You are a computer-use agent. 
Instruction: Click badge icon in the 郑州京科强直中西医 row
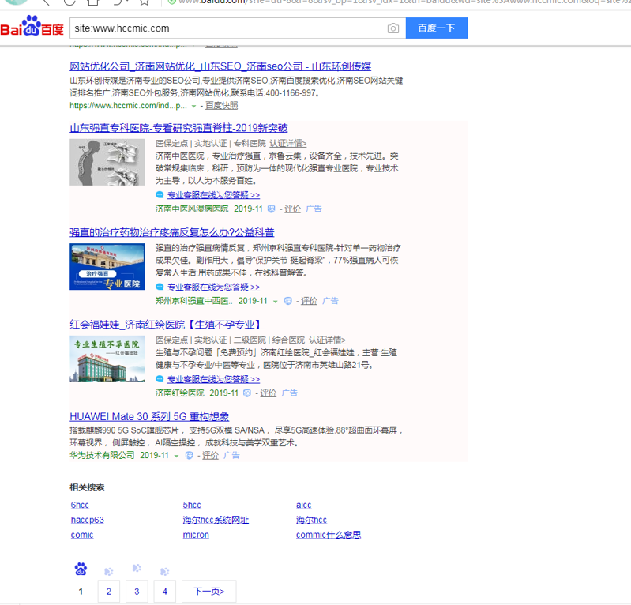287,301
